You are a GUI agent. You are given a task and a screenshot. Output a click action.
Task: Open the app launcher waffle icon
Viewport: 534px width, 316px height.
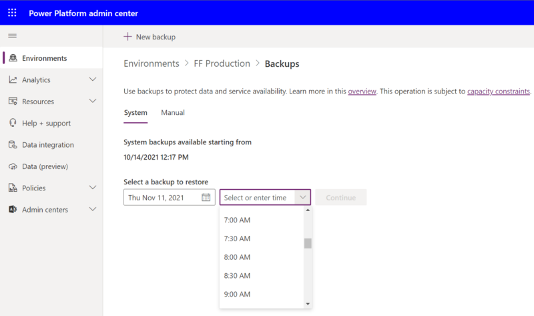[x=13, y=13]
